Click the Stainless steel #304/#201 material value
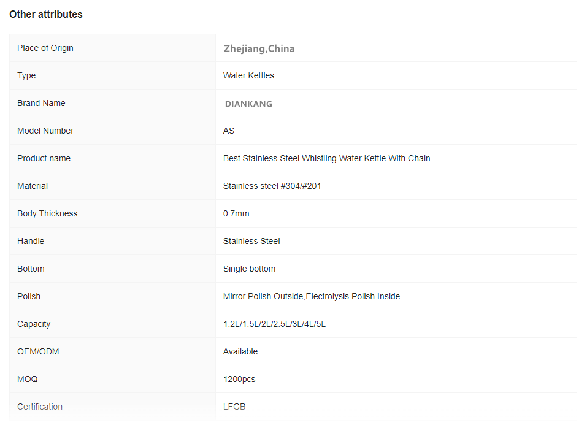 click(272, 186)
